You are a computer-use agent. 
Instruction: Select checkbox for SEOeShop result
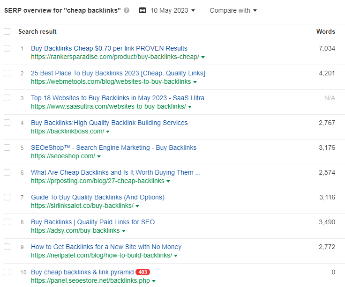(x=7, y=147)
